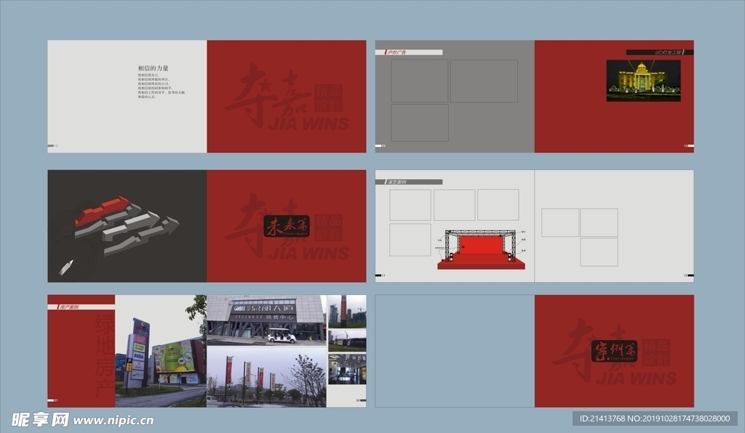Click the white golf cart in building photo
The image size is (745, 433).
282,336
